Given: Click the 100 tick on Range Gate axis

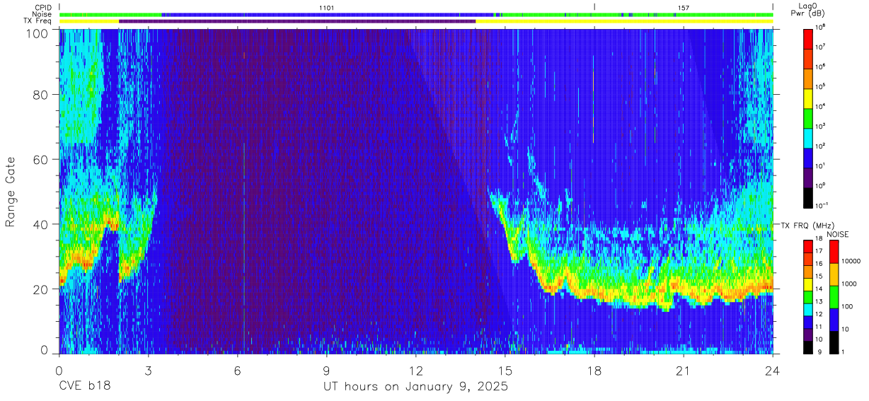Looking at the screenshot, I should point(38,33).
